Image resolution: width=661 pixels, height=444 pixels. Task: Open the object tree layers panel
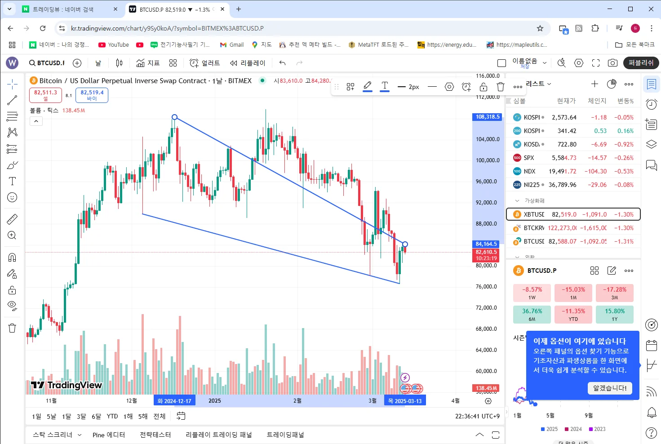pyautogui.click(x=651, y=144)
